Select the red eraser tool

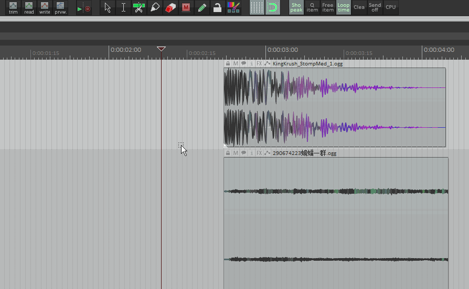(x=170, y=7)
